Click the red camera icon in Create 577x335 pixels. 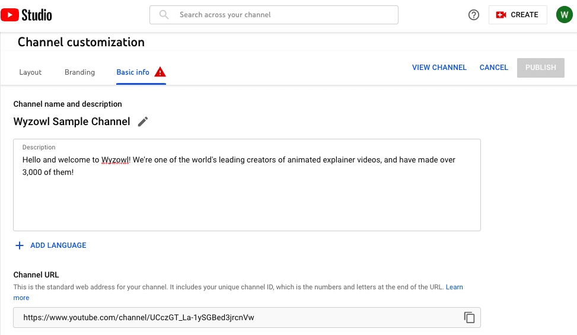click(x=501, y=15)
